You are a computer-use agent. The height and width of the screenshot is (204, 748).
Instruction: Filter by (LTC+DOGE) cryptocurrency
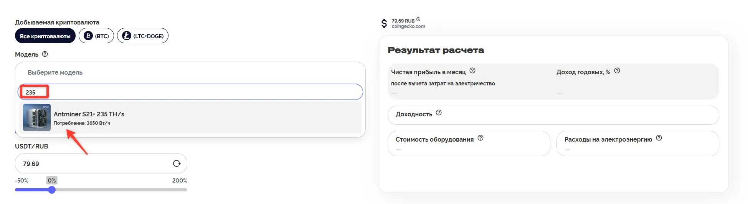[143, 36]
